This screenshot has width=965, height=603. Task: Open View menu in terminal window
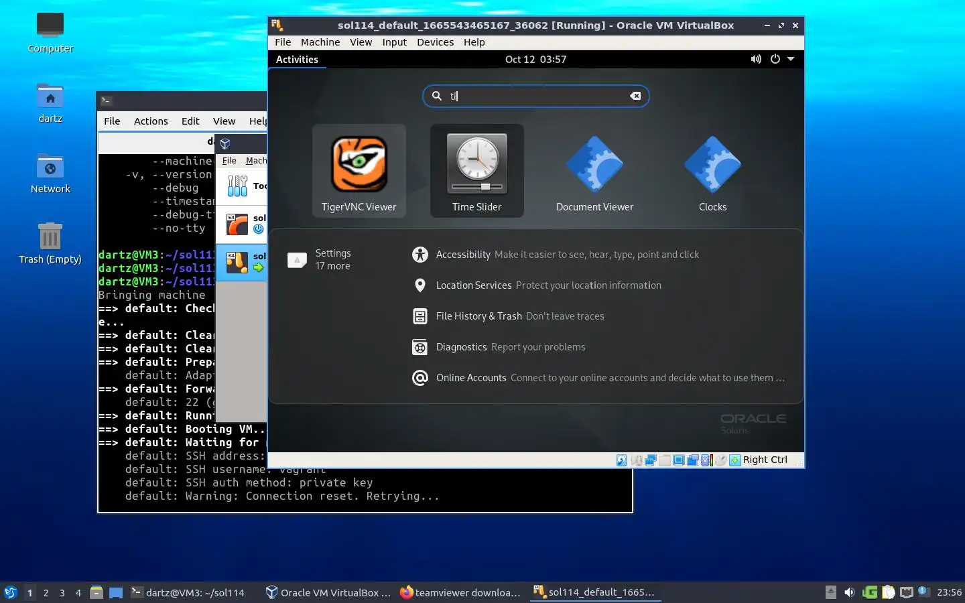pos(224,121)
